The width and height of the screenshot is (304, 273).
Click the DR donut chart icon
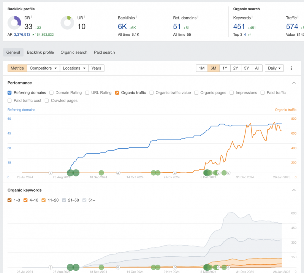click(14, 23)
